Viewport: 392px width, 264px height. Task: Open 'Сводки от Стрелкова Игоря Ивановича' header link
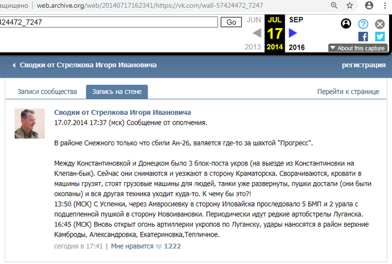(x=88, y=65)
